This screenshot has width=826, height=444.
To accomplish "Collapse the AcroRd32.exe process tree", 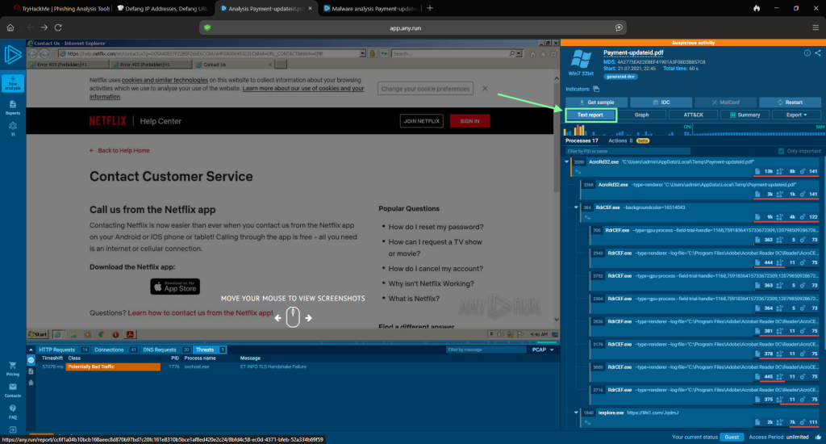I will [x=567, y=162].
